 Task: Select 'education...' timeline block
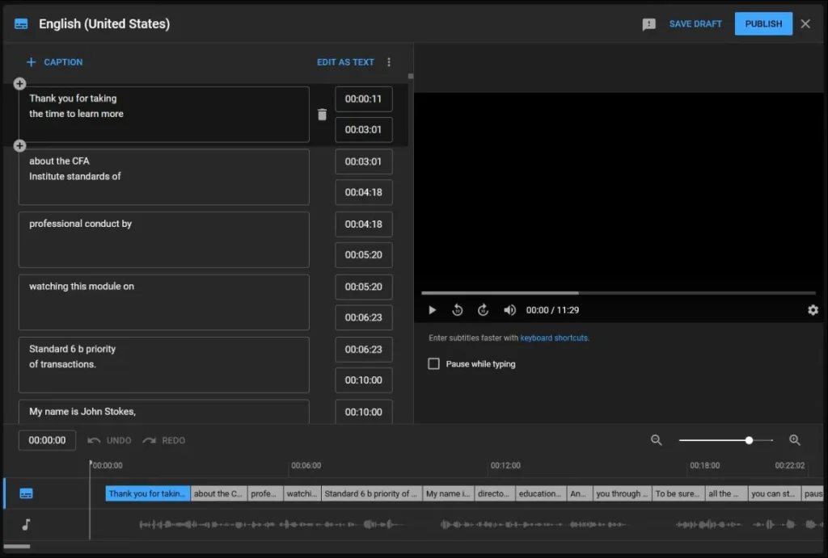click(x=541, y=493)
